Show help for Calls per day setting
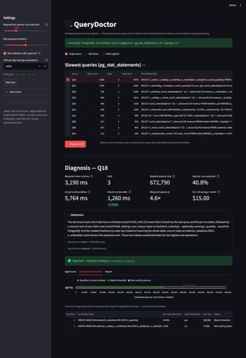 point(47,60)
